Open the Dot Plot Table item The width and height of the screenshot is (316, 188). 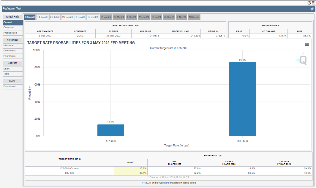[x=7, y=74]
